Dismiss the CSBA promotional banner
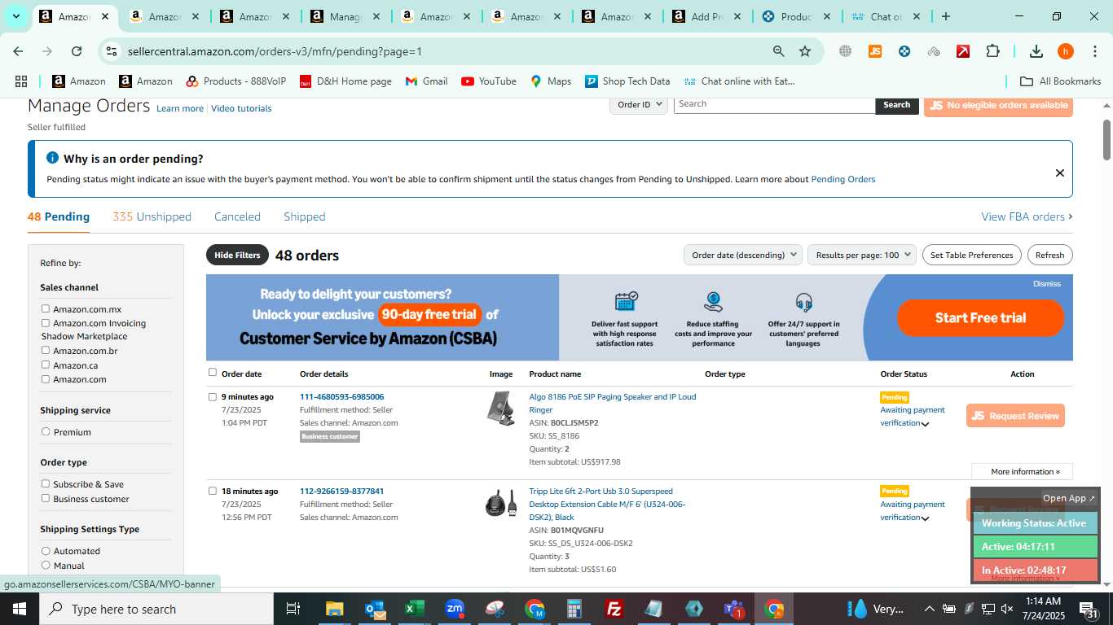The width and height of the screenshot is (1113, 625). click(x=1047, y=284)
